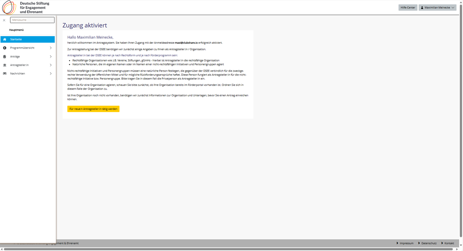Click the Programmübersicht euro icon
Screen dimensions: 463x251
(x=5, y=48)
